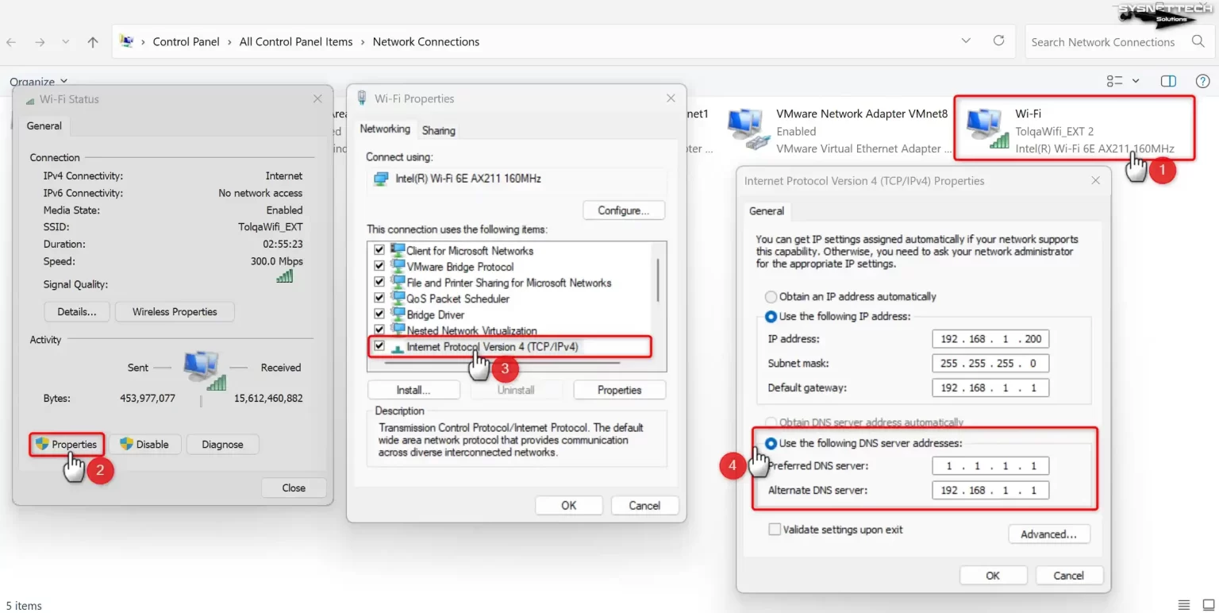Viewport: 1219px width, 613px height.
Task: Select Obtain an IP address automatically
Action: tap(771, 297)
